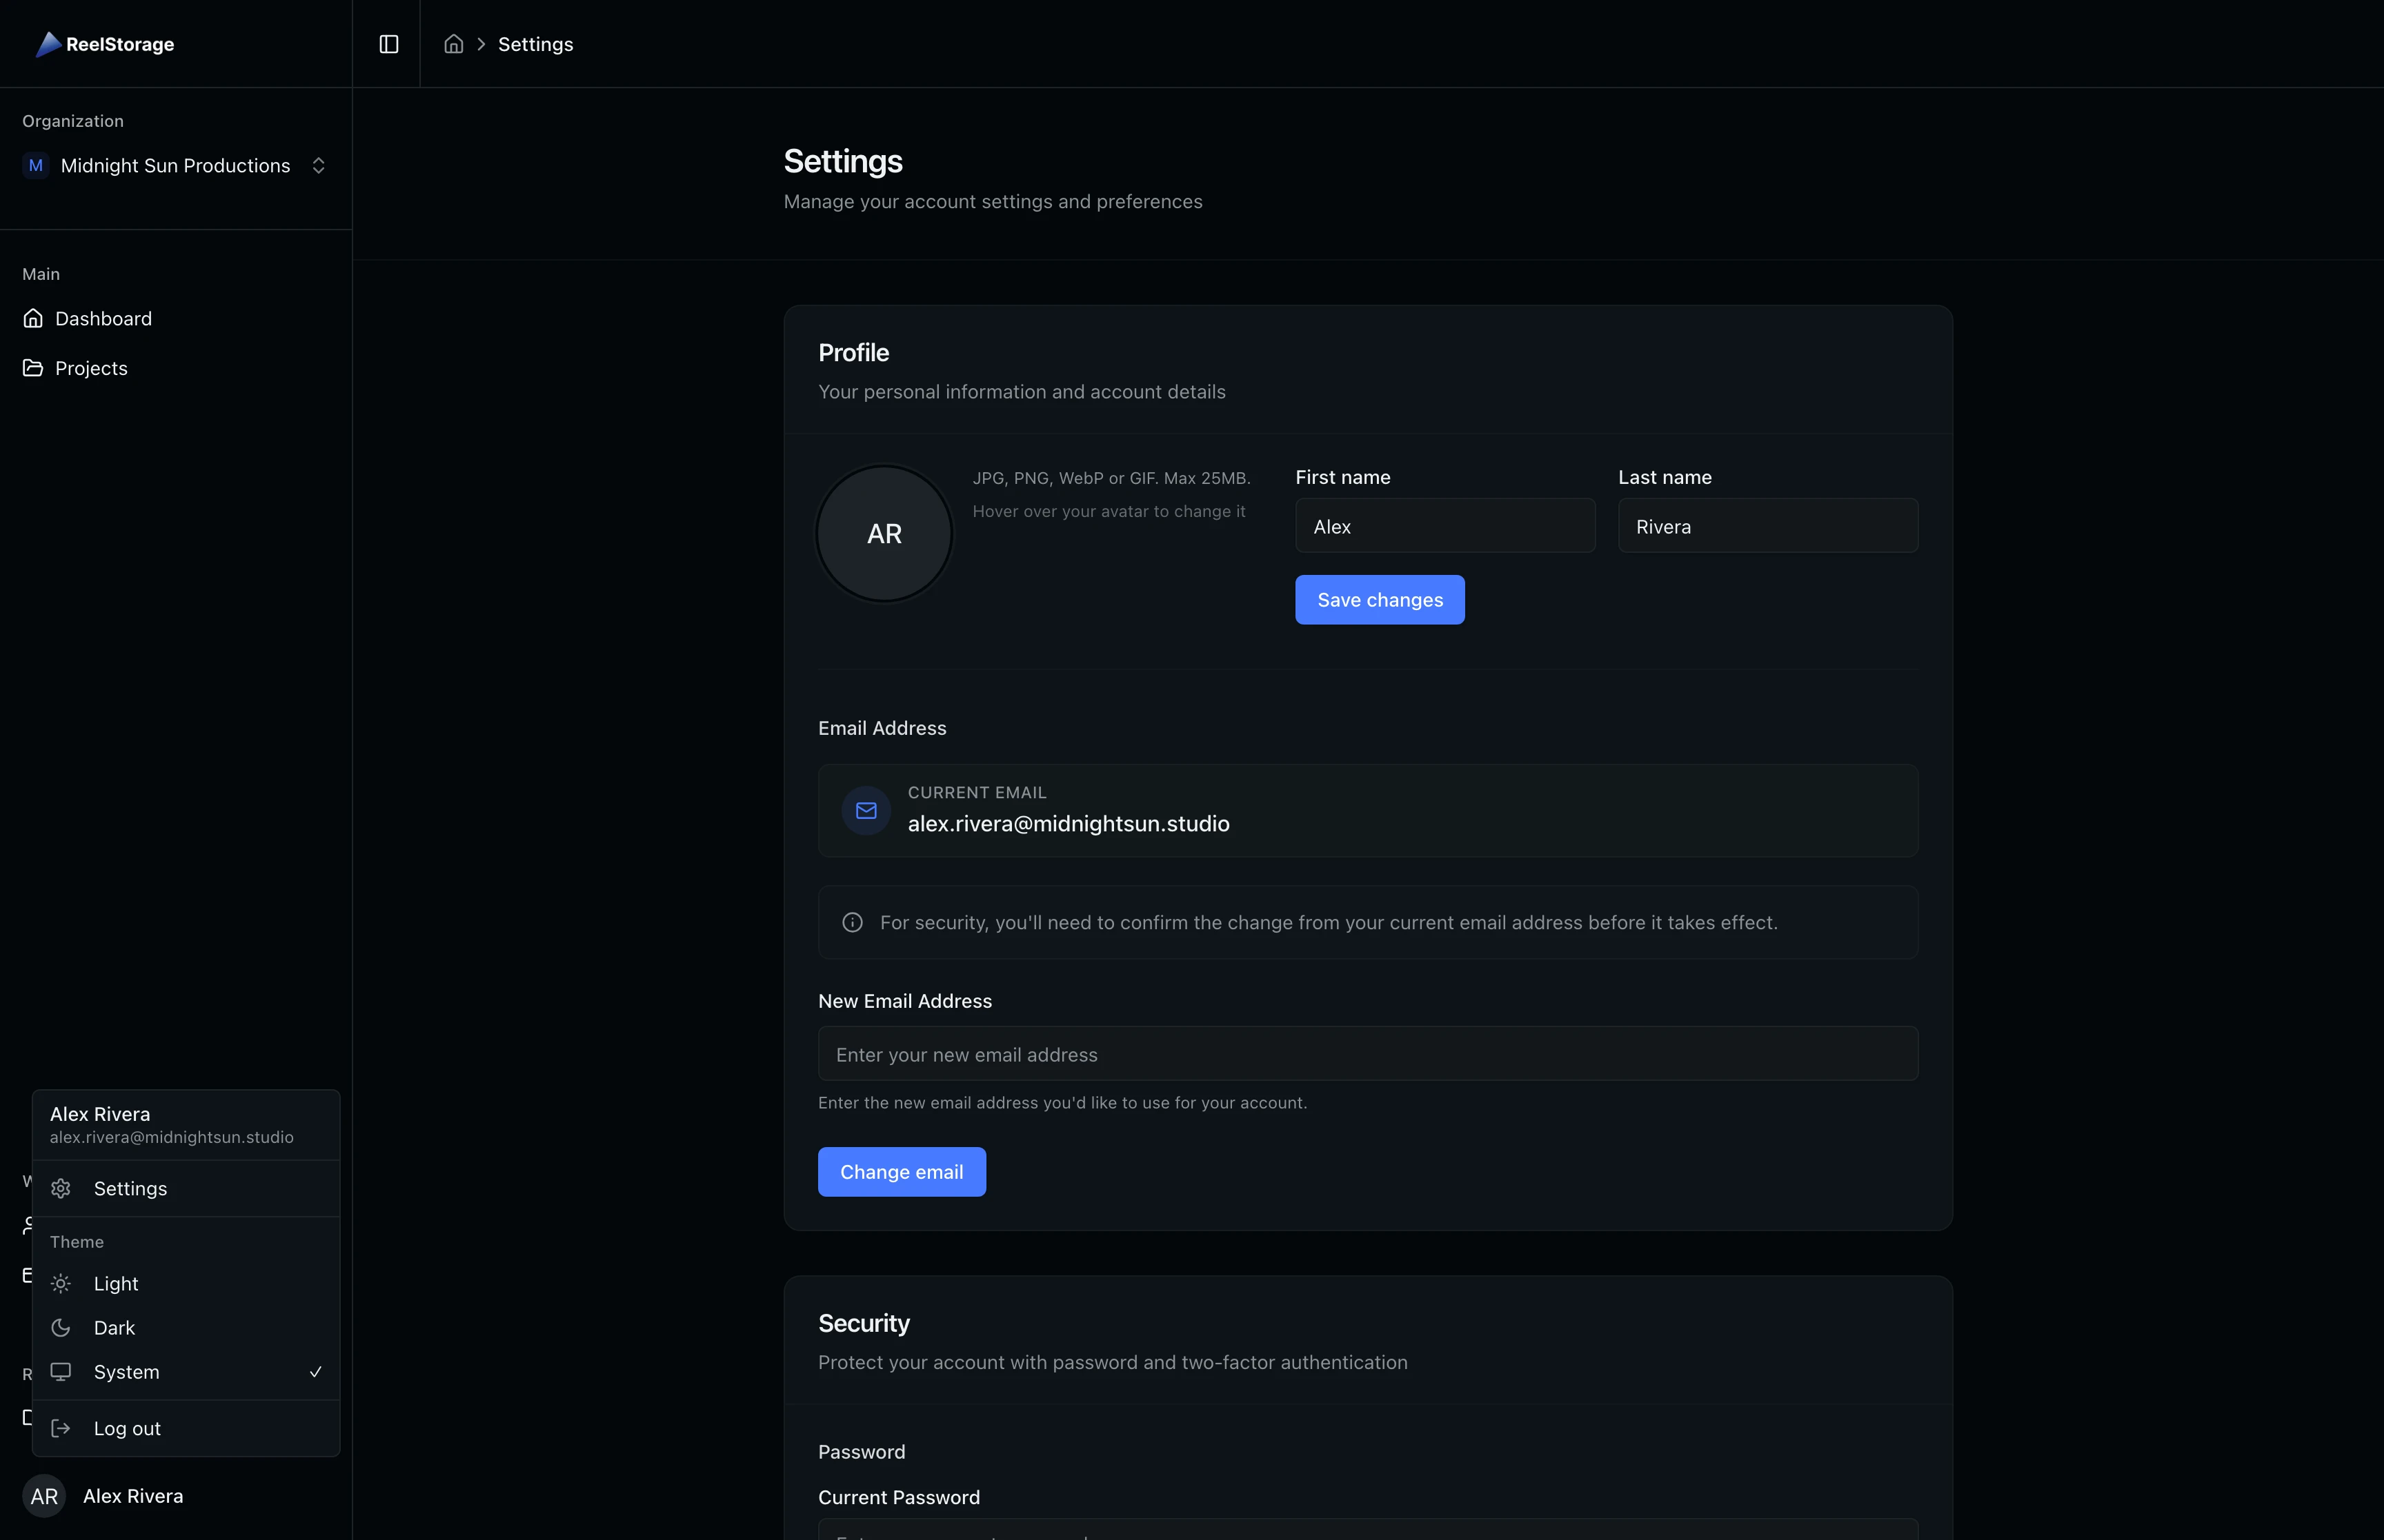Click the settings gear icon in the user menu
Screen dimensions: 2384x1540
(61, 1188)
